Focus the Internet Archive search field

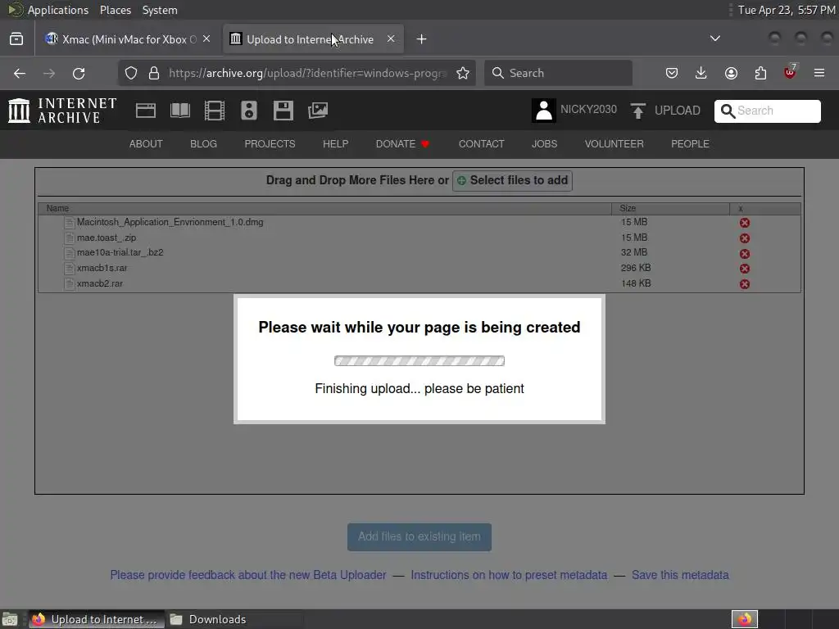pyautogui.click(x=767, y=111)
